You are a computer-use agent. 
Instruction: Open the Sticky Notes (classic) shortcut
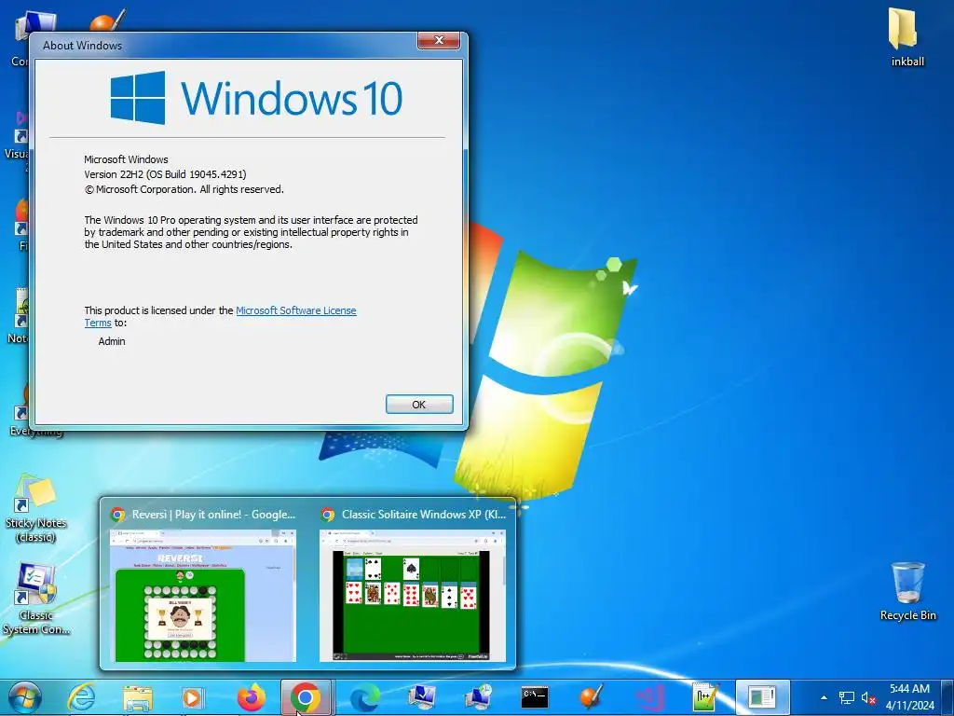(35, 509)
